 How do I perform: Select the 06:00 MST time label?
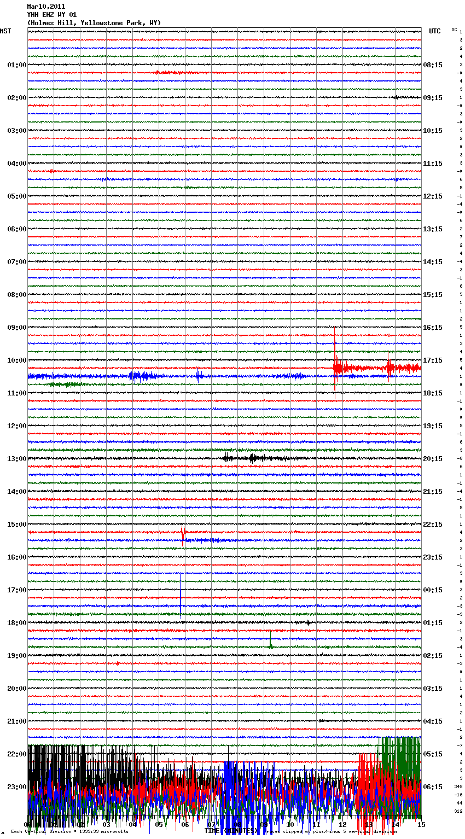17,229
